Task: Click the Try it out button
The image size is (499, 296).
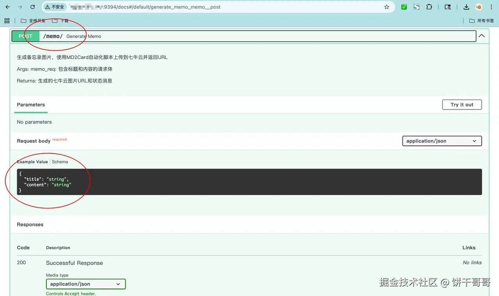Action: point(462,104)
